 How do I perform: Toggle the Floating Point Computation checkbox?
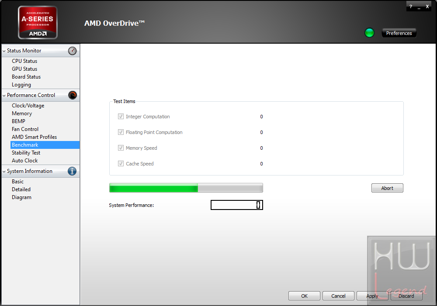point(121,132)
